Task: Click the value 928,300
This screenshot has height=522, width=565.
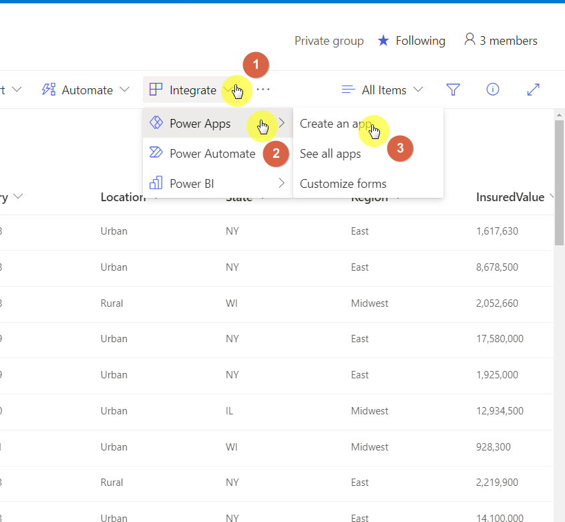Action: pyautogui.click(x=494, y=446)
